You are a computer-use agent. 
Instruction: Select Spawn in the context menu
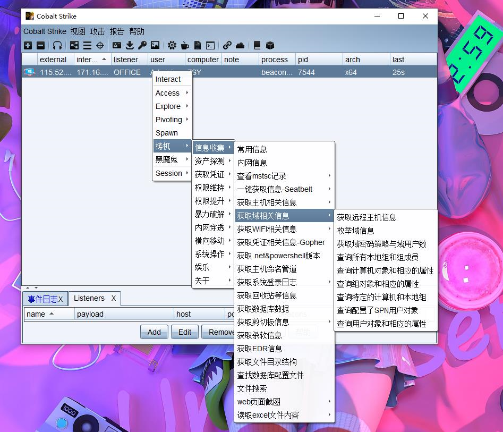click(x=172, y=133)
